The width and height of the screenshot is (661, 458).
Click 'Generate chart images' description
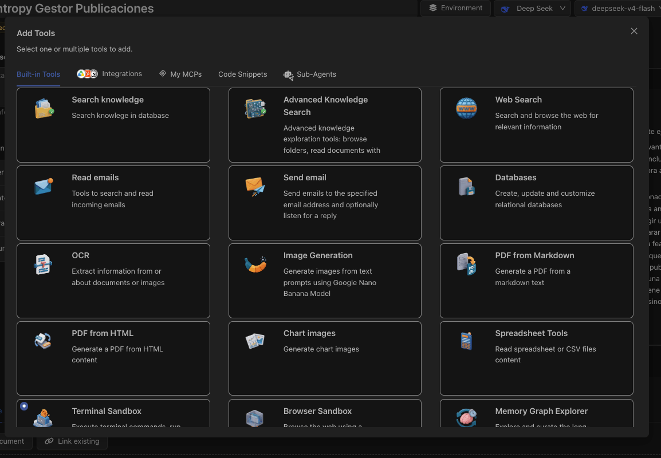click(321, 349)
